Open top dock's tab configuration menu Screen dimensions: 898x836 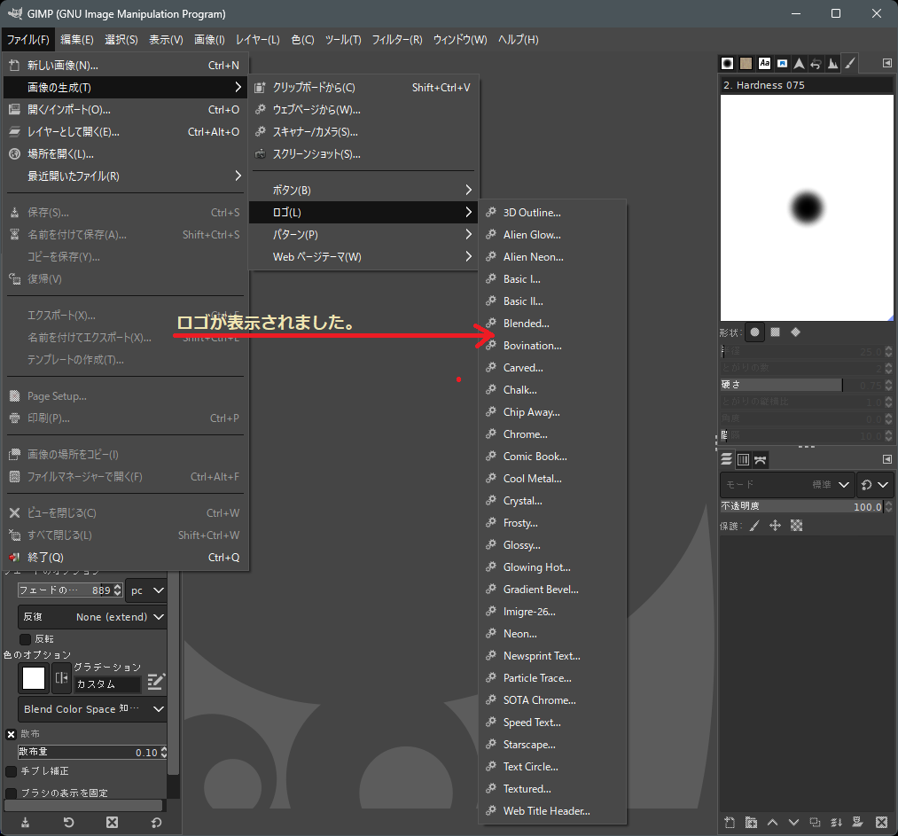(886, 63)
